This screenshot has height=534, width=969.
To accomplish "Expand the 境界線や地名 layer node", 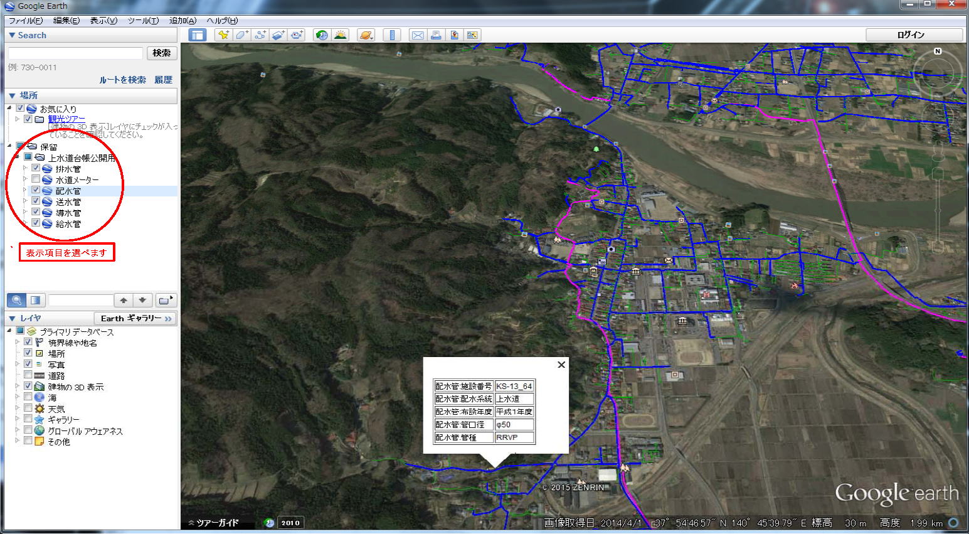I will tap(18, 342).
